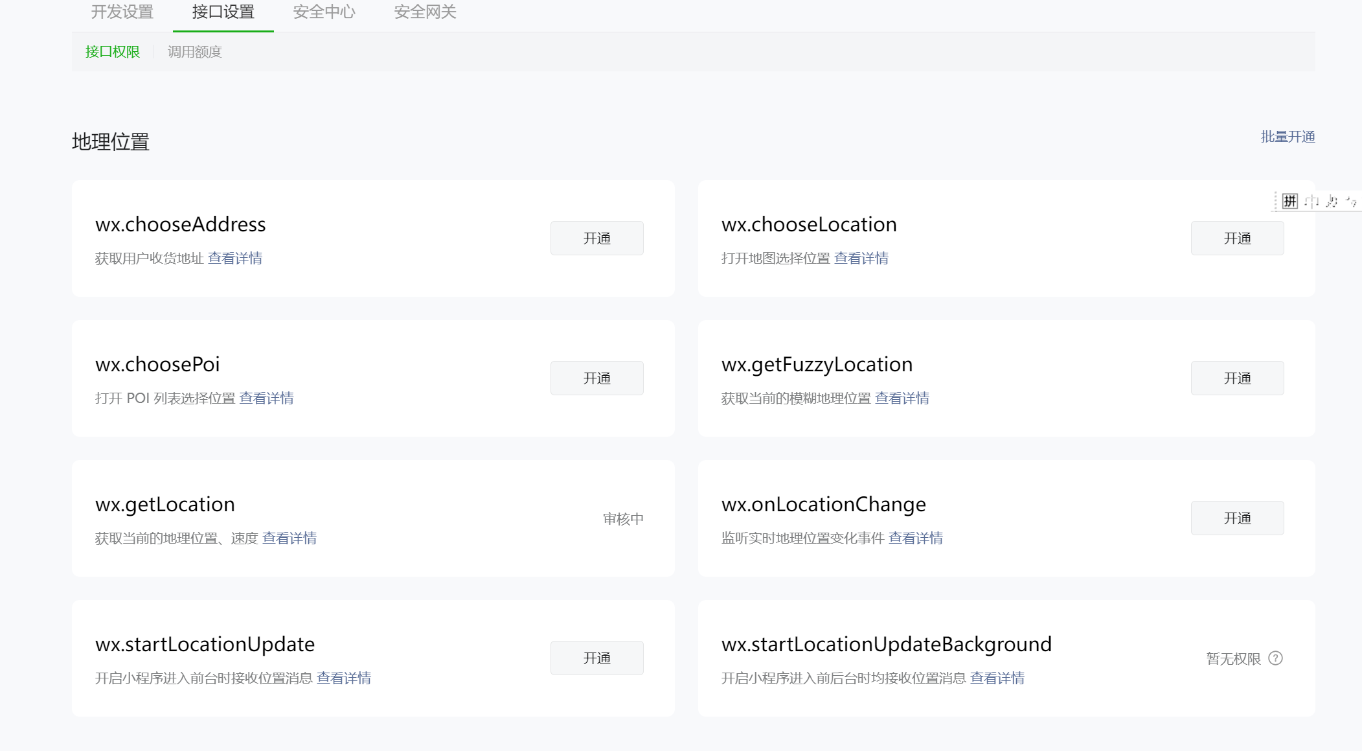
Task: Enable wx.chooseAddress with 开通 button
Action: click(596, 238)
